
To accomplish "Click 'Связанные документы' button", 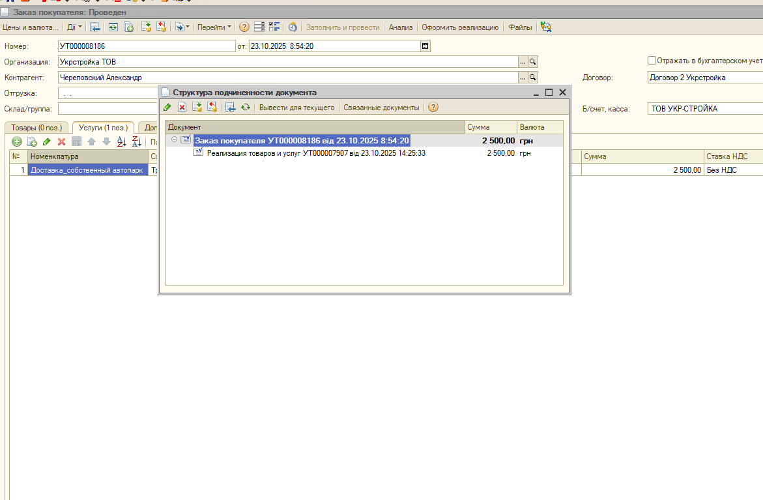I will click(x=381, y=108).
